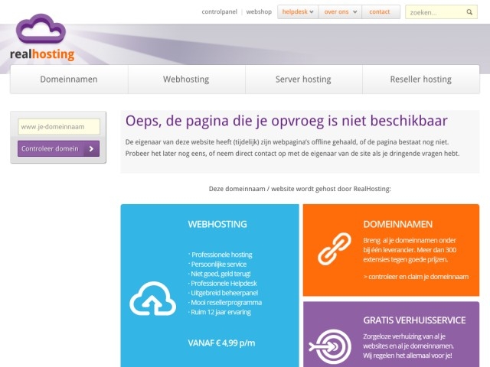
Task: Select the Server hosting tab
Action: pyautogui.click(x=303, y=80)
